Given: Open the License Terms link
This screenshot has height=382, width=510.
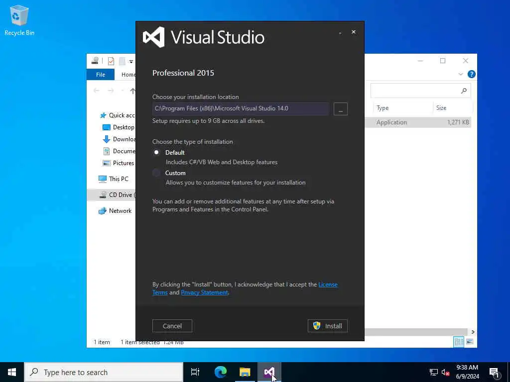Looking at the screenshot, I should click(328, 285).
